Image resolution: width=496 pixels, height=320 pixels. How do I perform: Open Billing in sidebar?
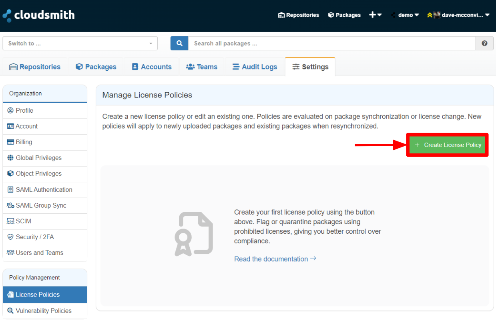coord(45,142)
